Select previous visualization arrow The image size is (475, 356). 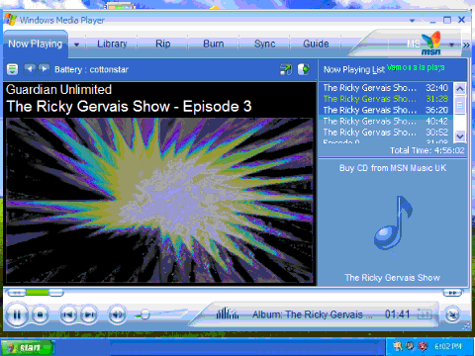[30, 69]
